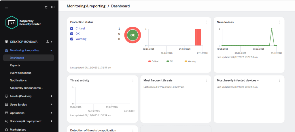The height and width of the screenshot is (132, 295).
Task: Select Dashboard in the sidebar
Action: click(x=29, y=58)
